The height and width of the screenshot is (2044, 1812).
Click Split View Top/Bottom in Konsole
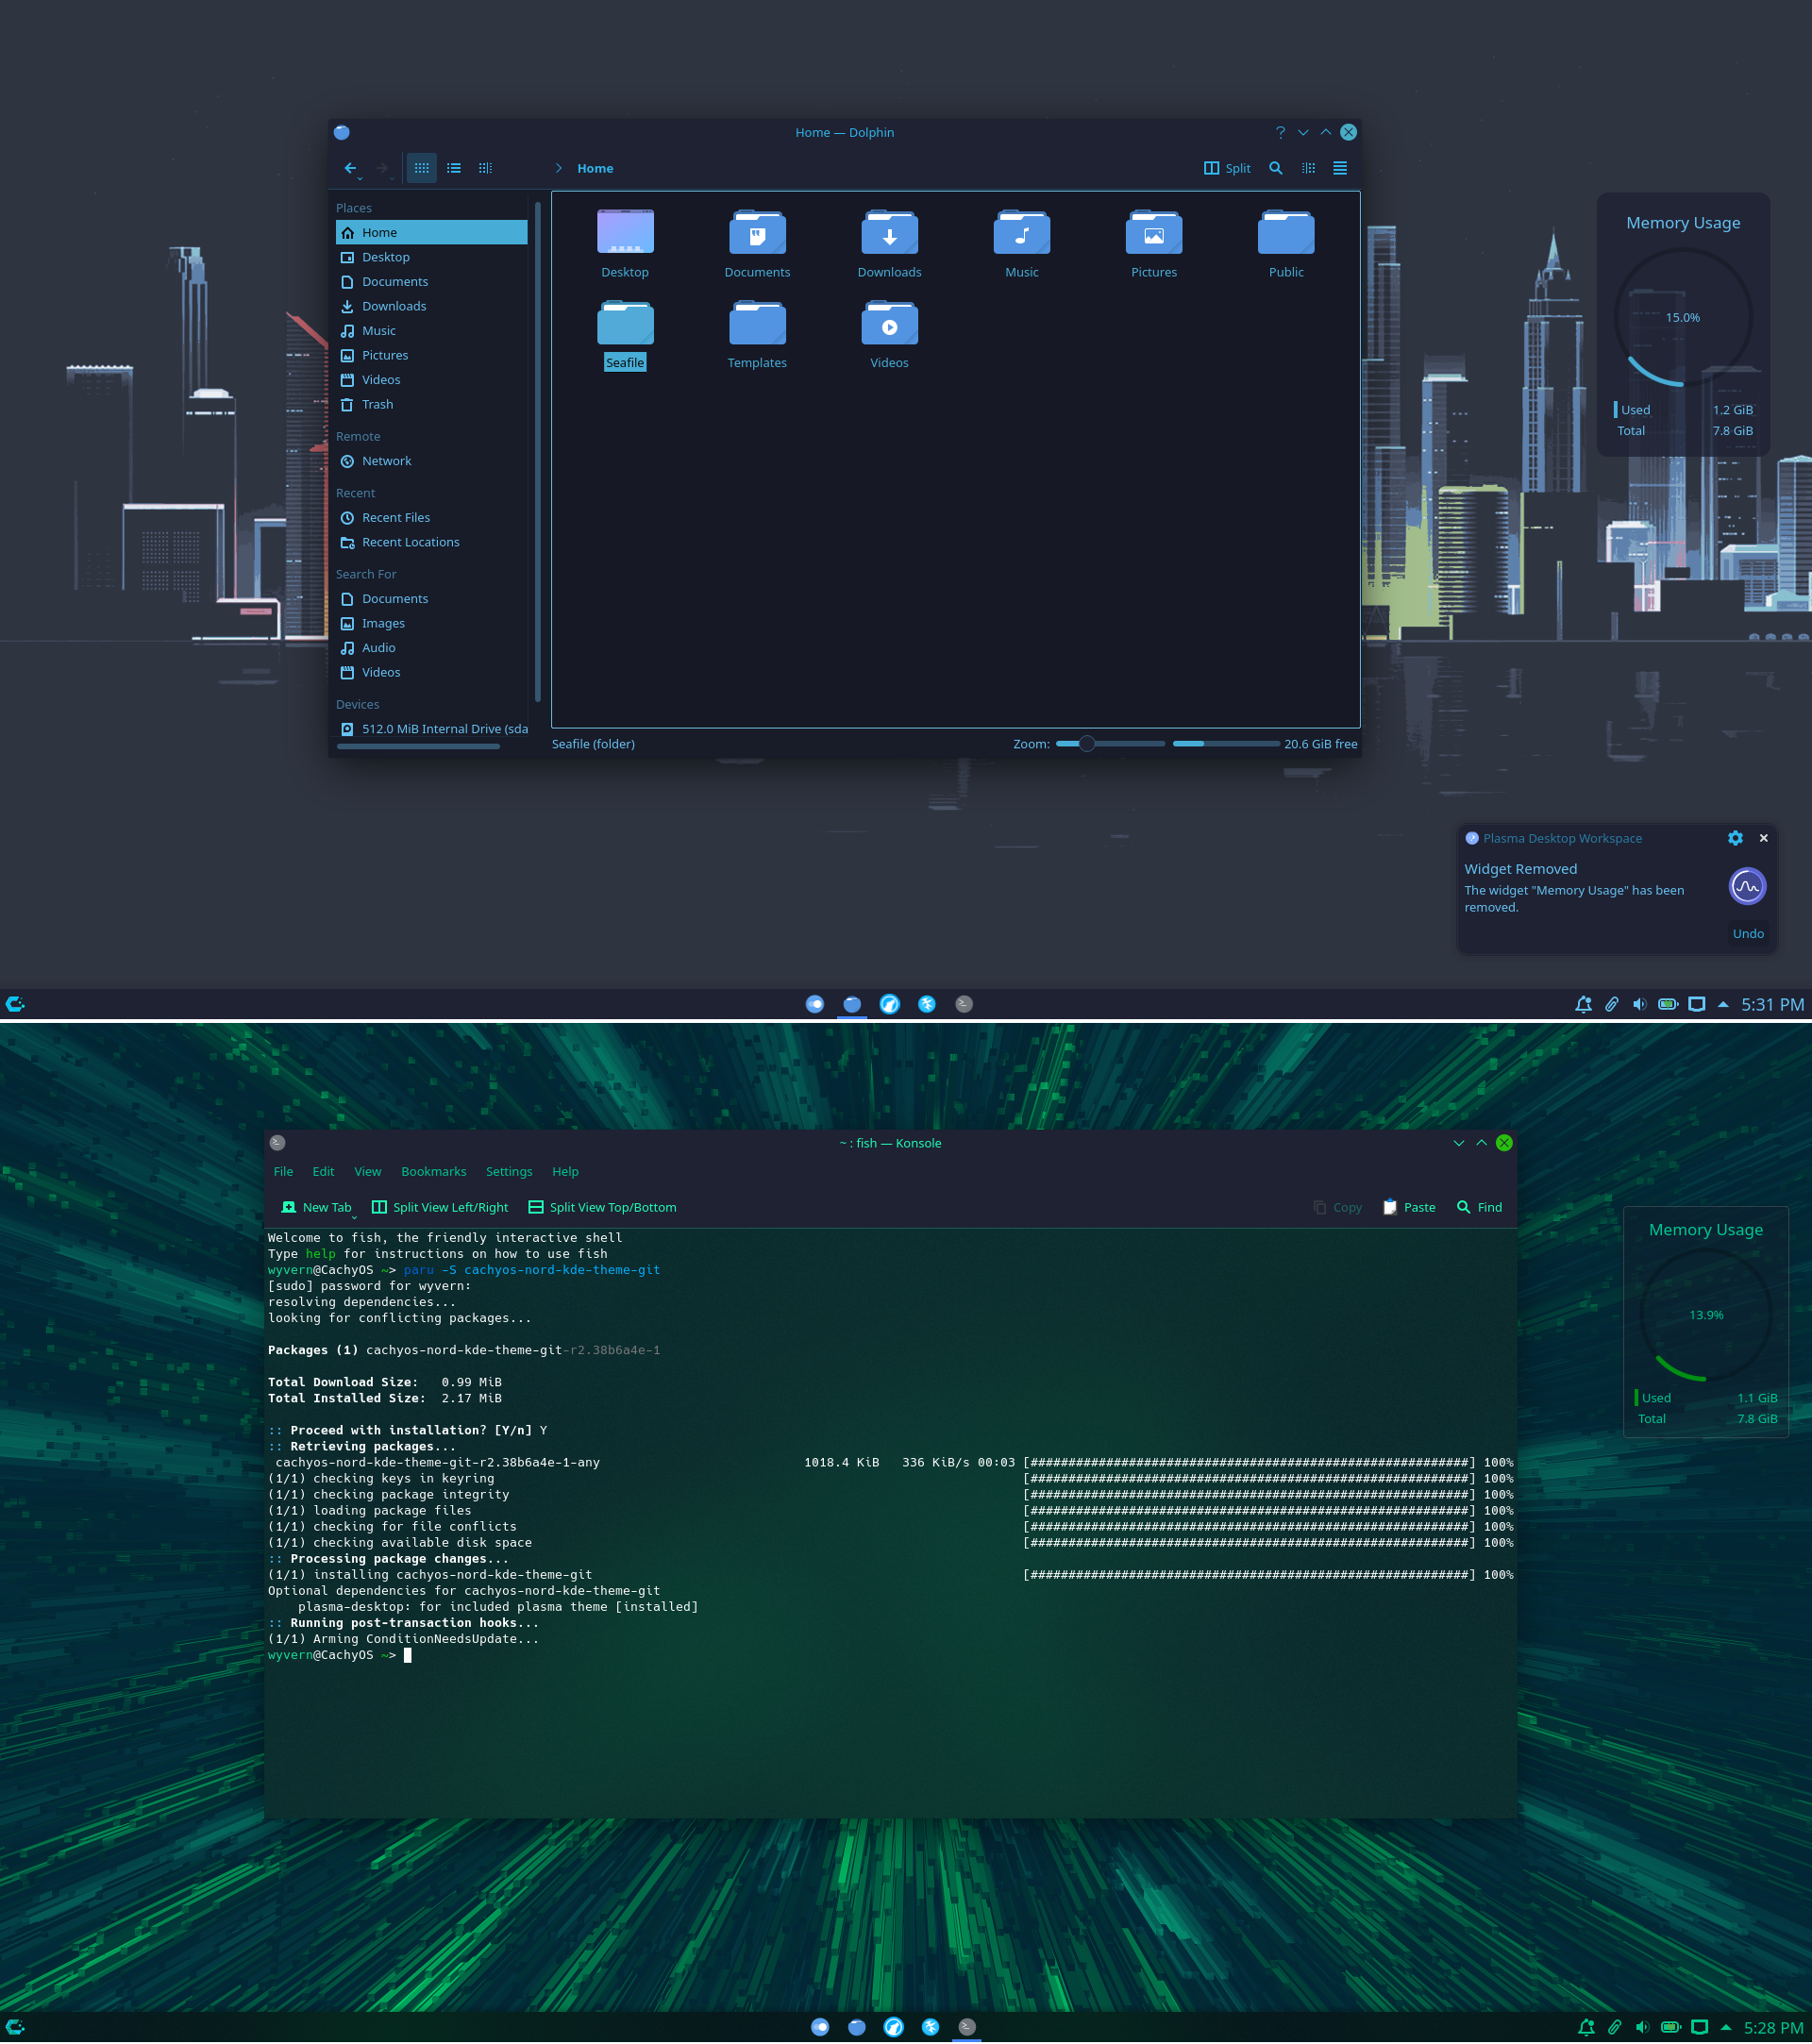click(602, 1207)
